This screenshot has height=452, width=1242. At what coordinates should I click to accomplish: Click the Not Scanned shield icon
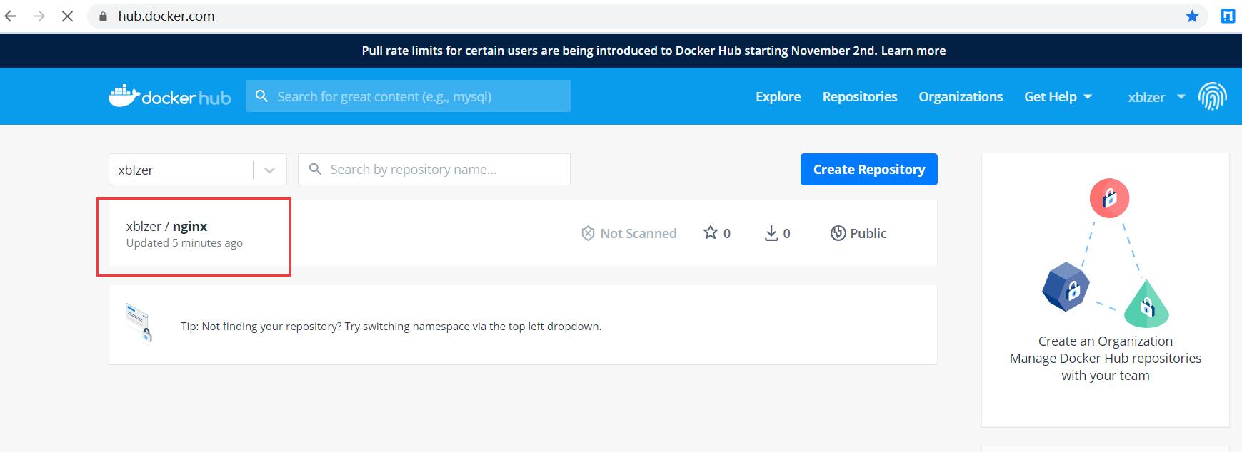point(588,233)
